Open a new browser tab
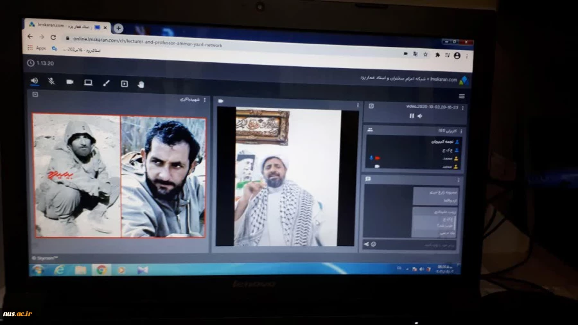 [118, 28]
